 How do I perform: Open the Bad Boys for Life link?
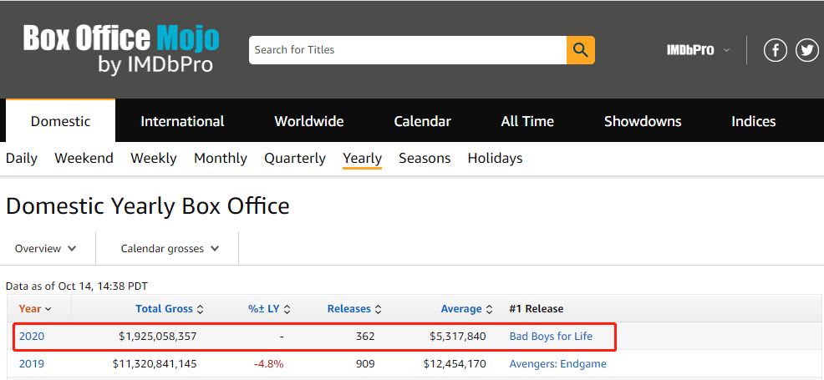tap(551, 337)
